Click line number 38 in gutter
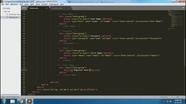This screenshot has width=186, height=104. tap(24, 14)
